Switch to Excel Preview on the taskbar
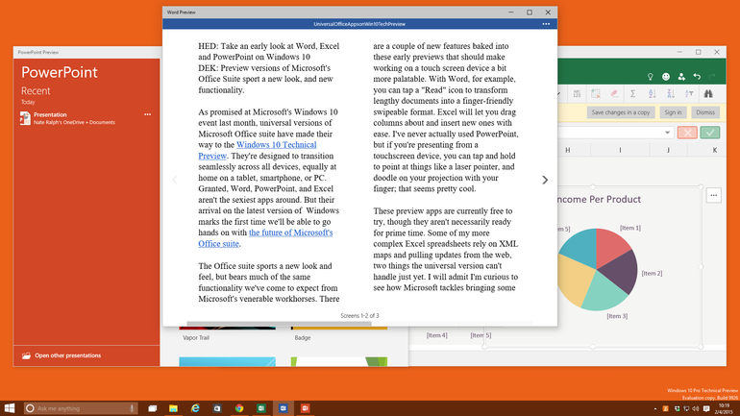 coord(261,408)
